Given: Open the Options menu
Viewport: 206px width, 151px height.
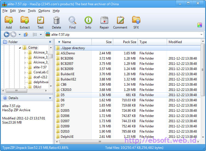Looking at the screenshot, I should pos(44,11).
